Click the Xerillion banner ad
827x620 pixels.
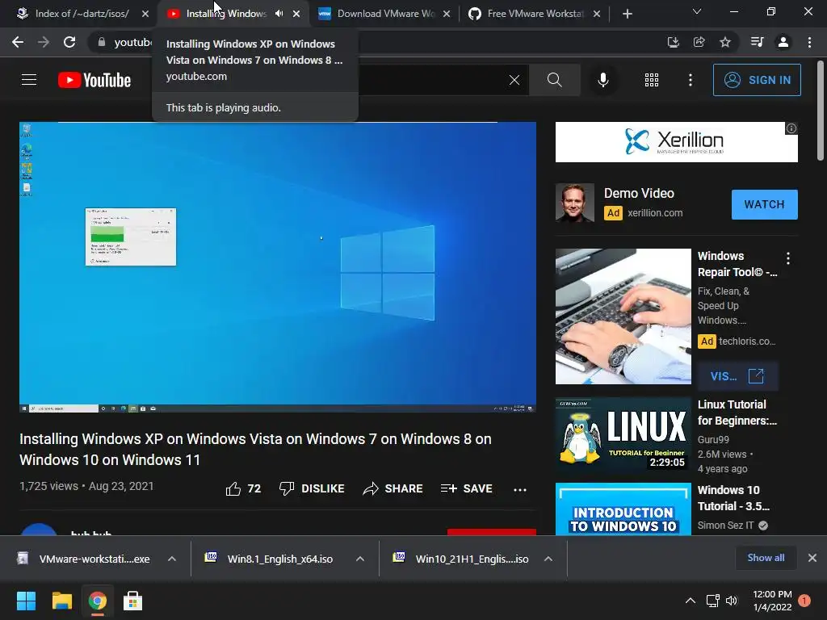[x=677, y=142]
